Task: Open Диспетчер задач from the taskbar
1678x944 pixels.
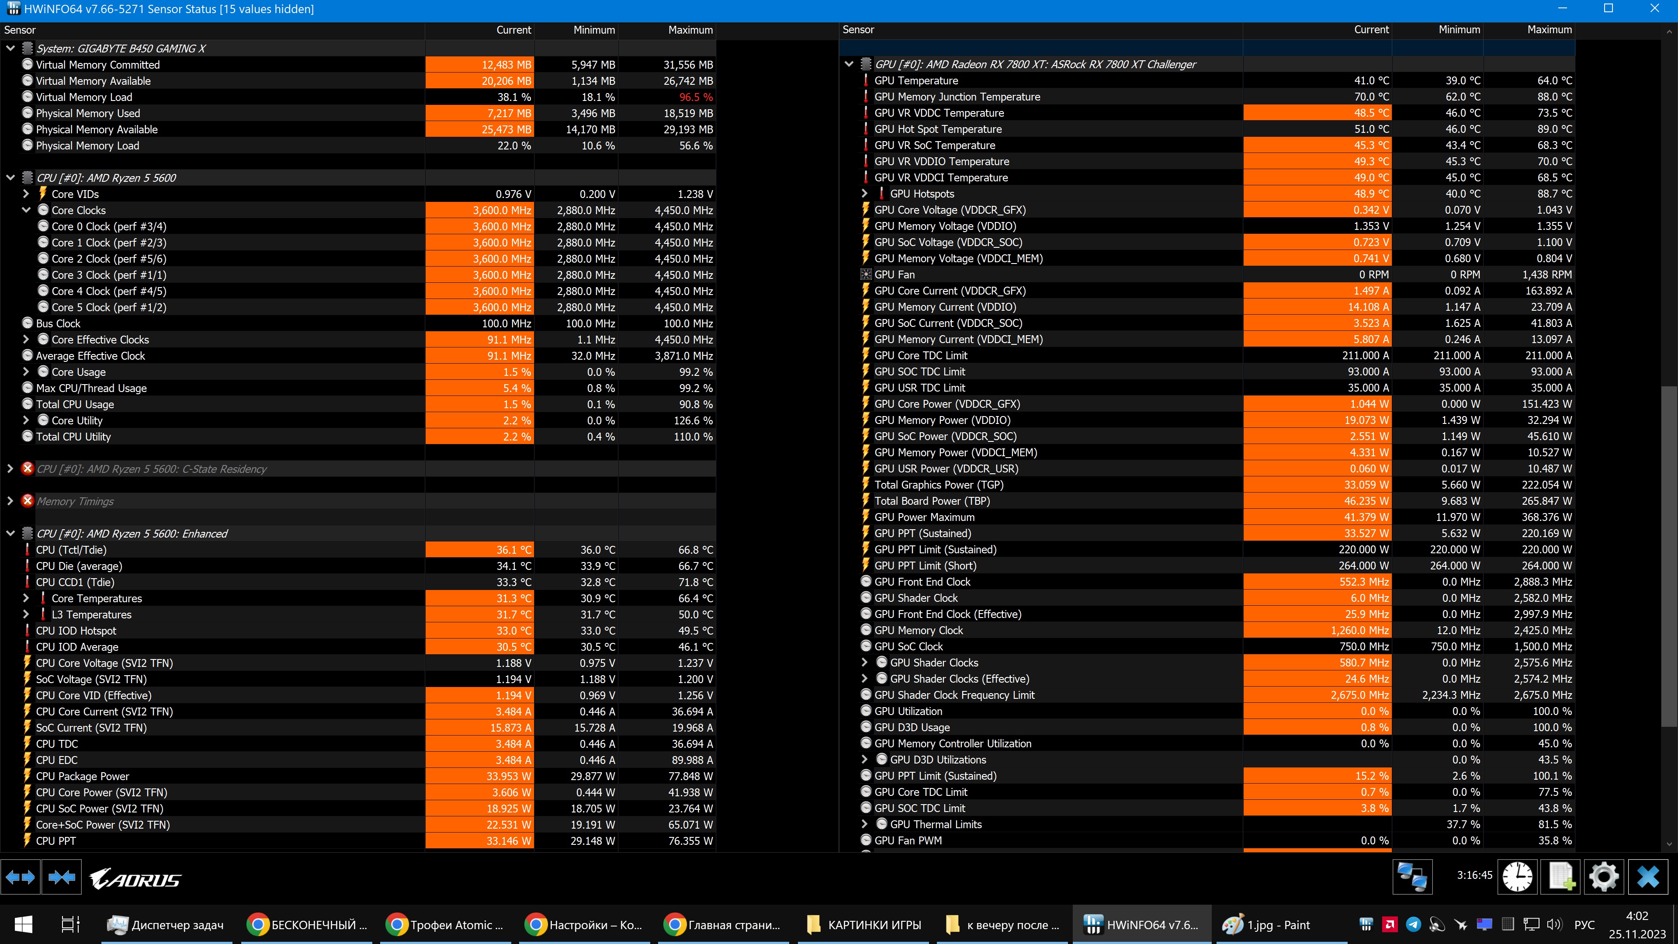Action: (166, 924)
